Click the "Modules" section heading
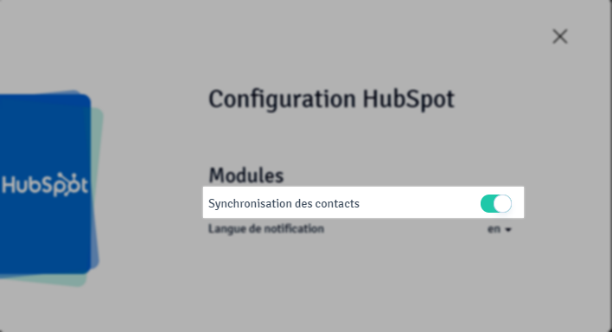 coord(246,176)
